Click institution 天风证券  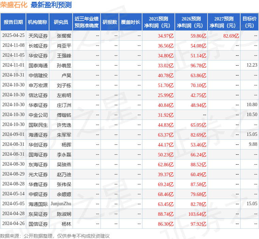coord(38,36)
